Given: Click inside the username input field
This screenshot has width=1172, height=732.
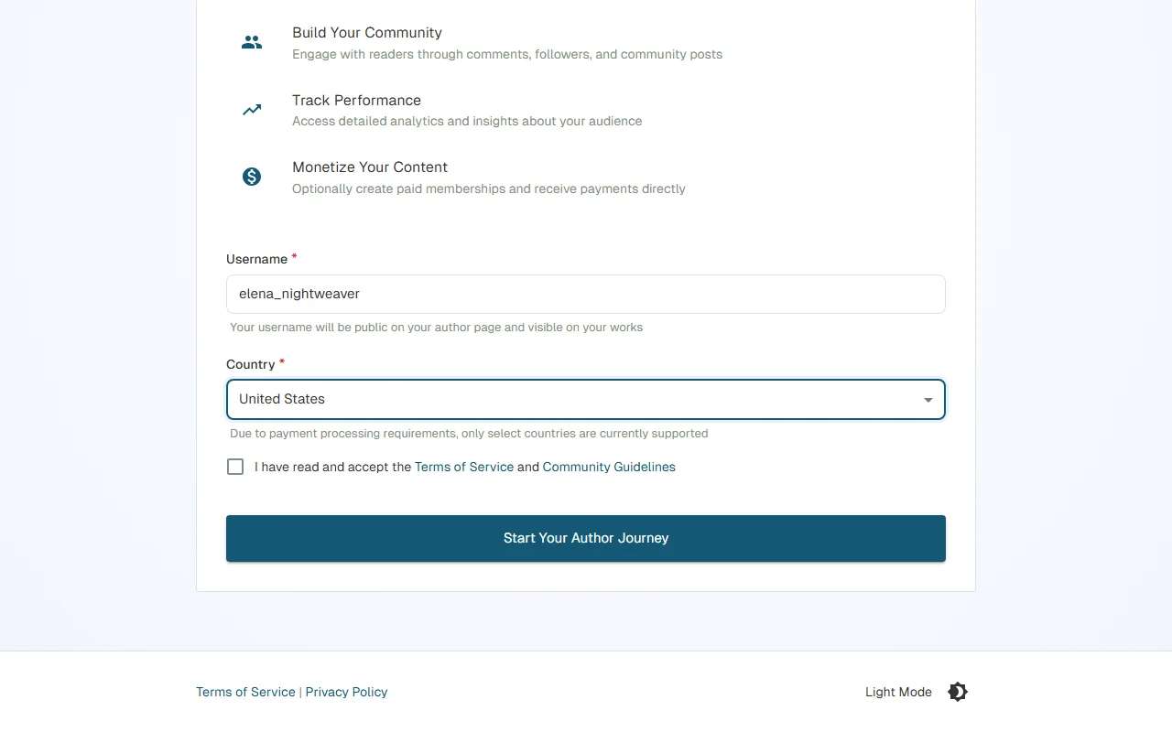Looking at the screenshot, I should [586, 294].
